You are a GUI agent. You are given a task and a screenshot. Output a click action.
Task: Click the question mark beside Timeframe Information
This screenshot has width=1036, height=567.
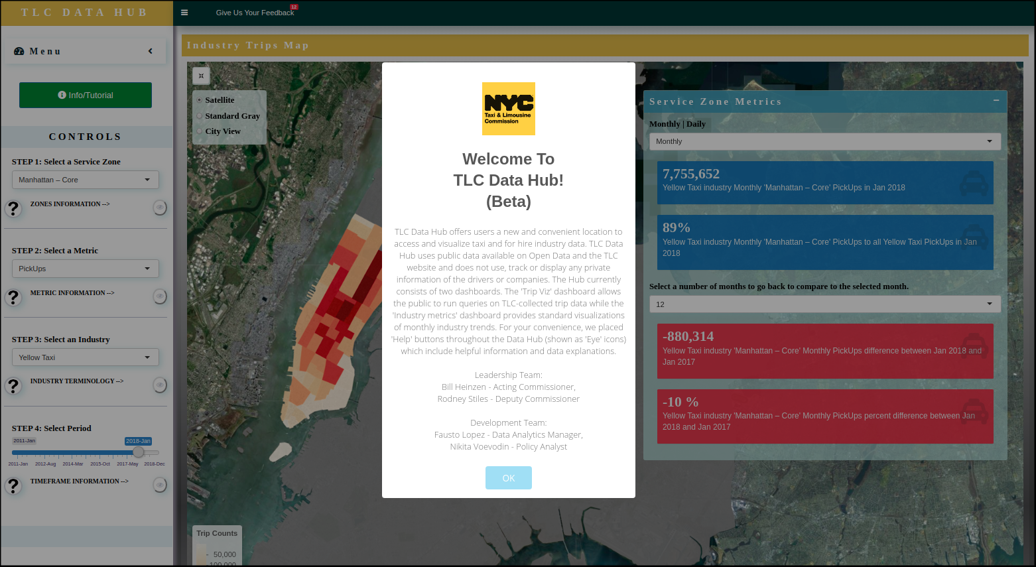click(x=13, y=486)
